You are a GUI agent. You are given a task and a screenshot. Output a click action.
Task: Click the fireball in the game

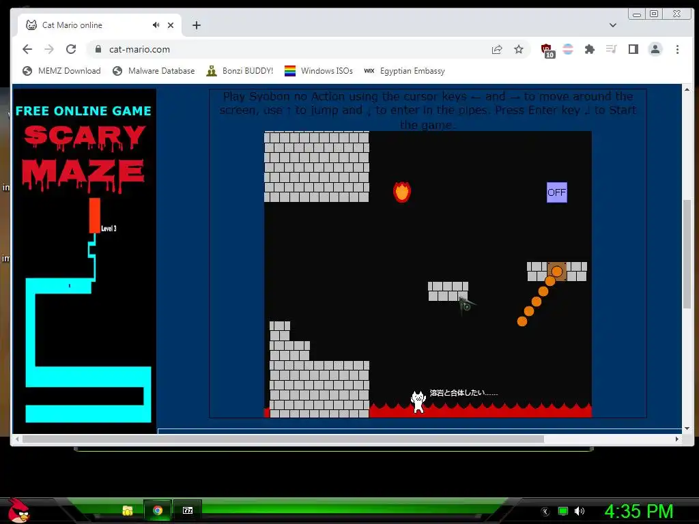[x=401, y=192]
